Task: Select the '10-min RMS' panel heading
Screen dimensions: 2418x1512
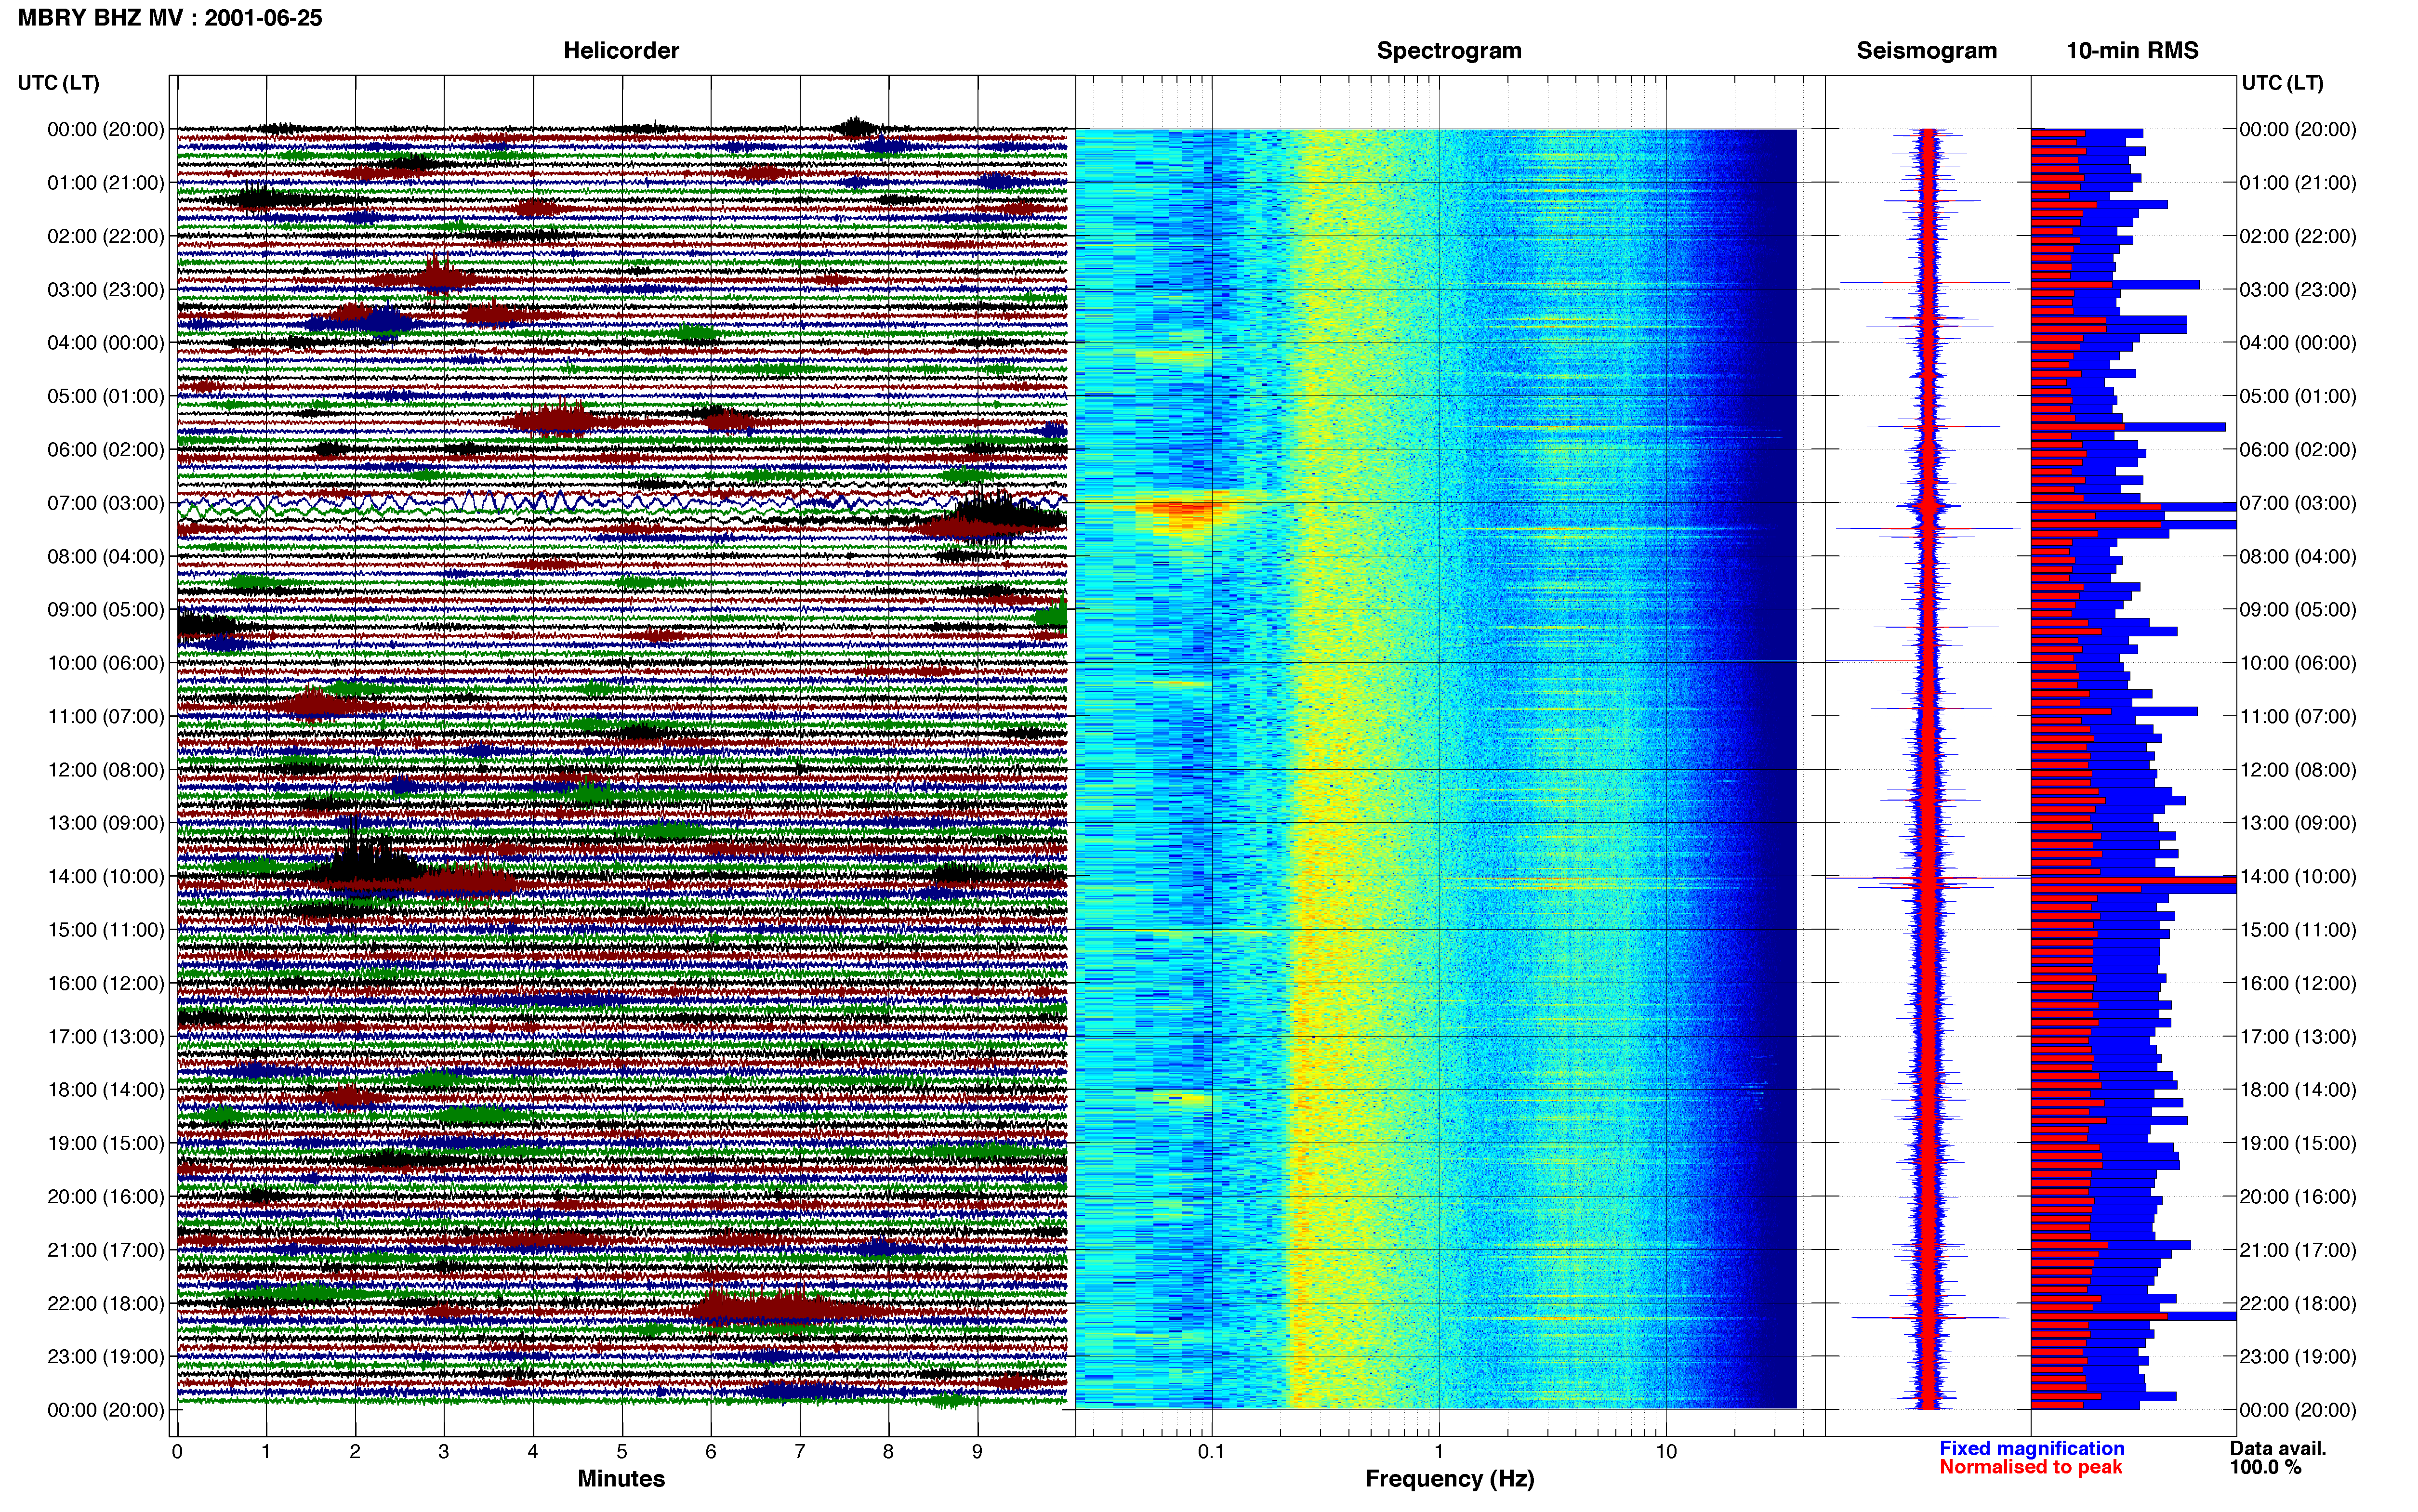Action: 2132,51
